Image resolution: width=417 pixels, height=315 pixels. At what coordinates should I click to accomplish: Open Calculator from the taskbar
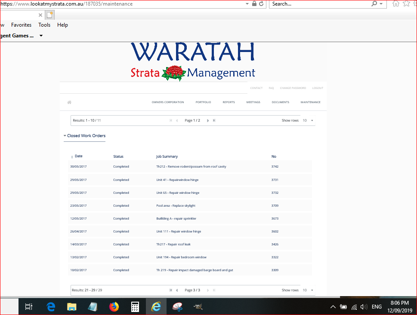135,307
